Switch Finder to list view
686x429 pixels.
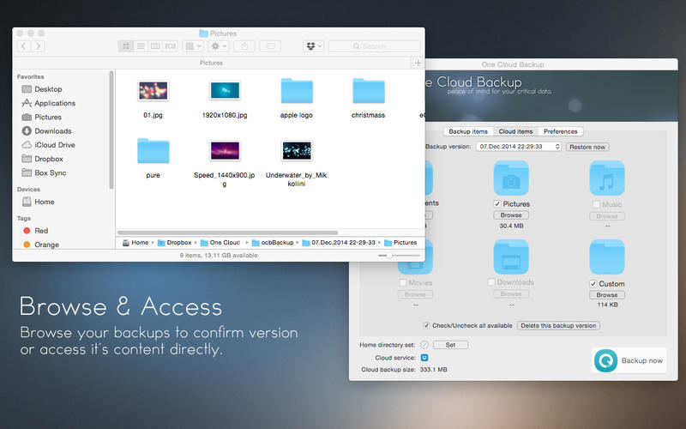141,45
